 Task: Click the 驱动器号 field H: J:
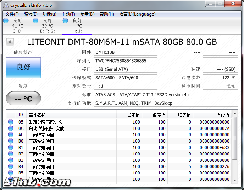point(126,86)
